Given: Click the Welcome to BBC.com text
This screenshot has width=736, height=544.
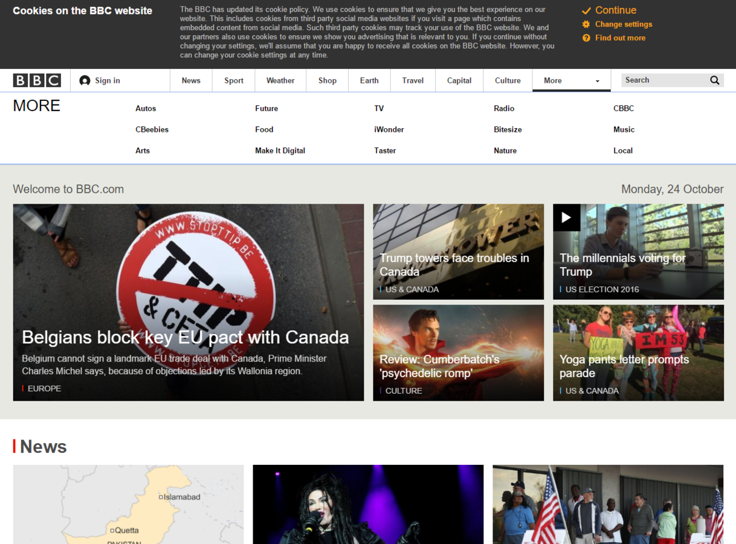Looking at the screenshot, I should pyautogui.click(x=68, y=189).
